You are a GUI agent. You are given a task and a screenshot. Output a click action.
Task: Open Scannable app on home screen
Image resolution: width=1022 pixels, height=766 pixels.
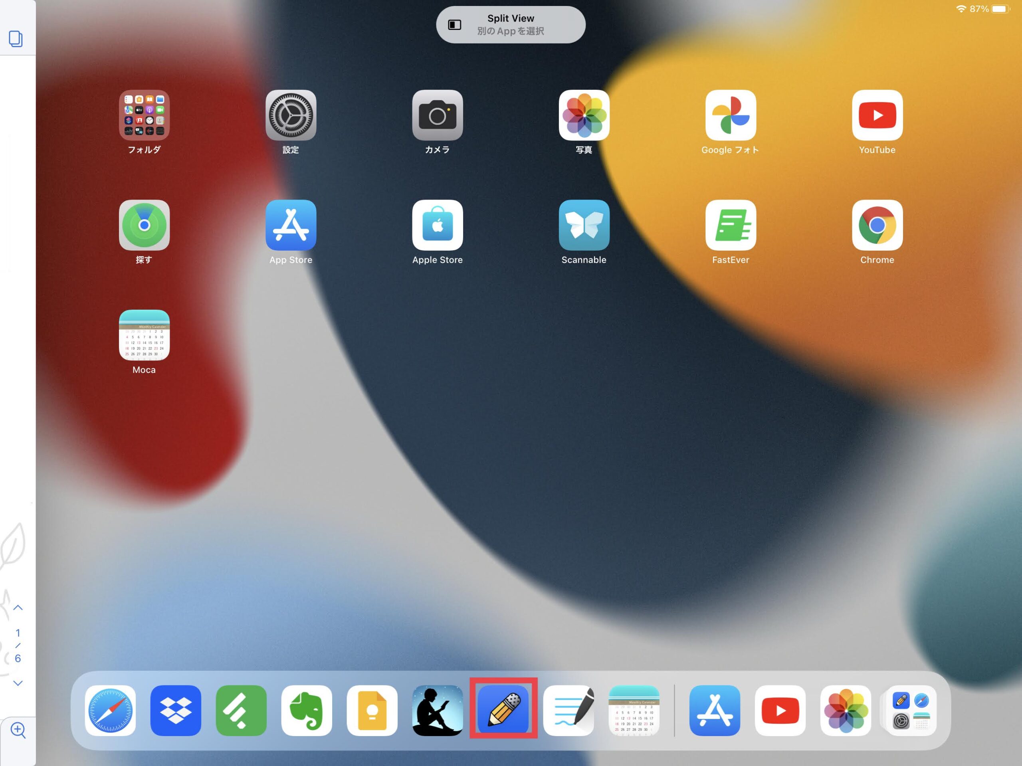point(584,225)
